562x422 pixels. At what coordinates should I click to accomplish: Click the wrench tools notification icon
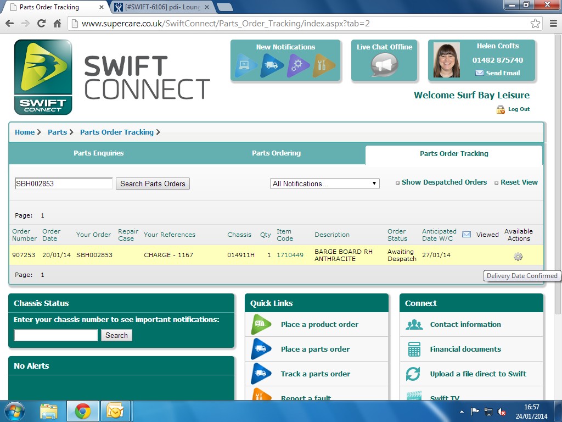(x=324, y=66)
